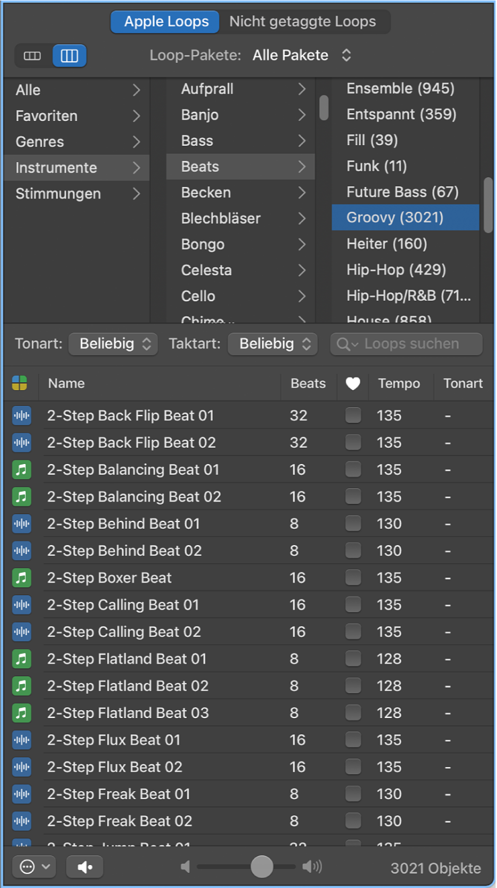Switch to column view icon

pos(70,56)
